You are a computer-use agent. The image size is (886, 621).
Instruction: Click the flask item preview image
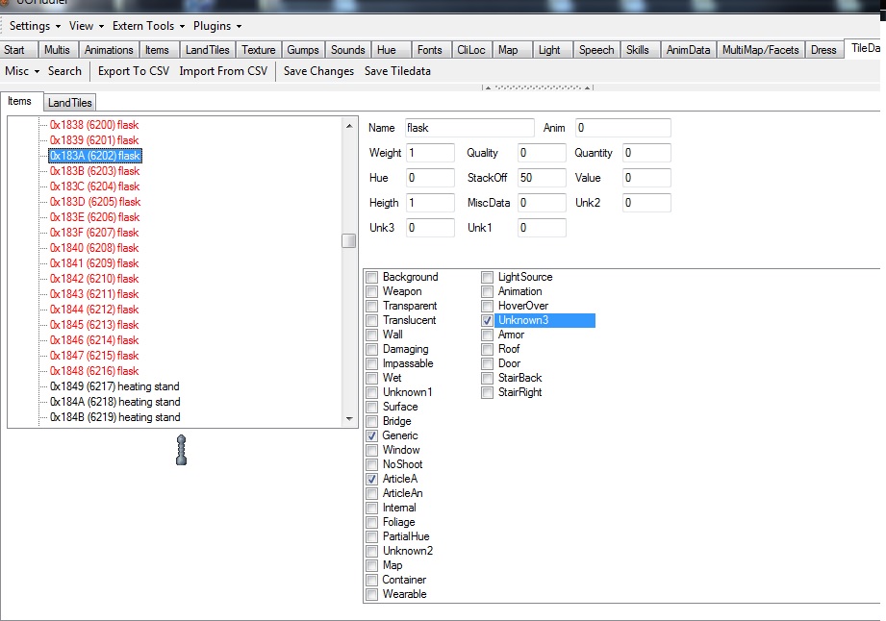point(181,450)
